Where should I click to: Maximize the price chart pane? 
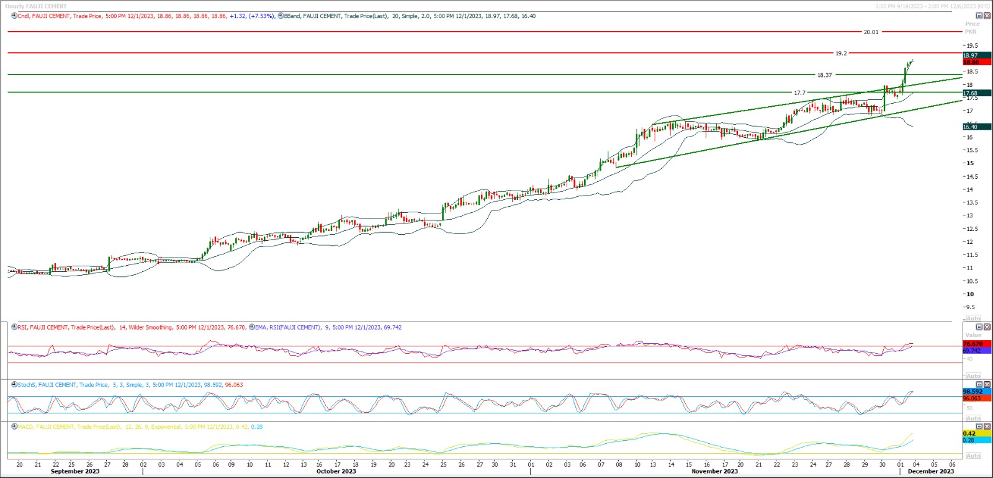click(x=979, y=16)
